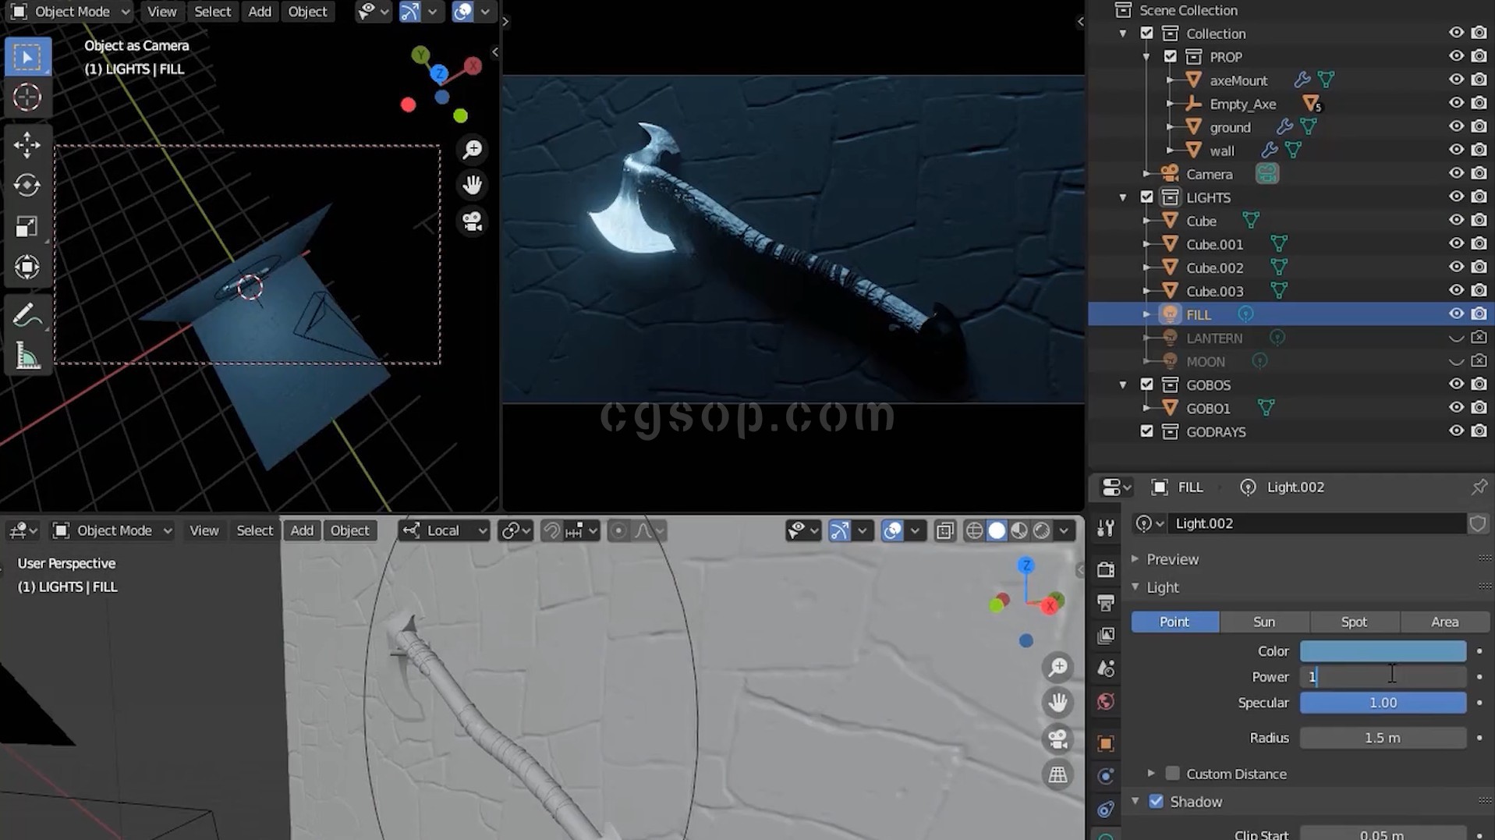Open Object properties tab
Viewport: 1495px width, 840px height.
[1106, 743]
